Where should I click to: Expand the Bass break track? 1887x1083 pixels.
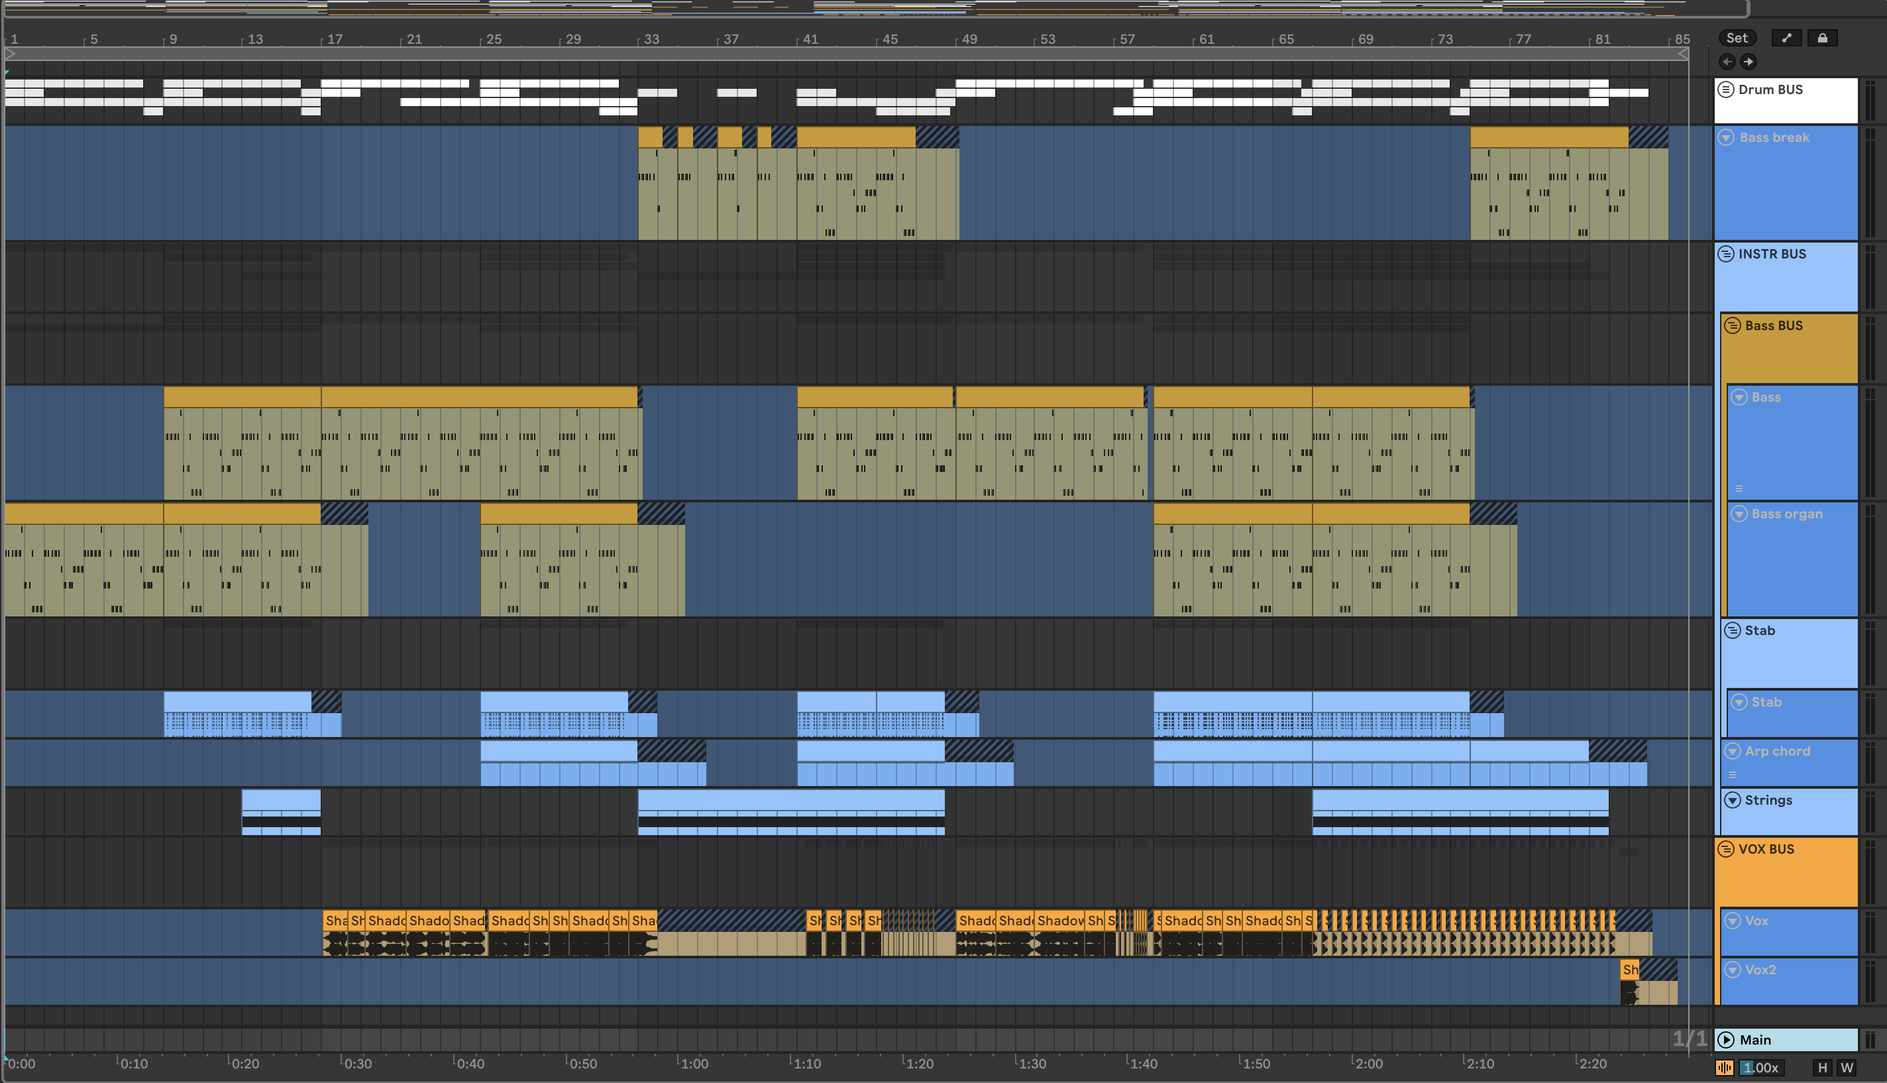point(1727,138)
